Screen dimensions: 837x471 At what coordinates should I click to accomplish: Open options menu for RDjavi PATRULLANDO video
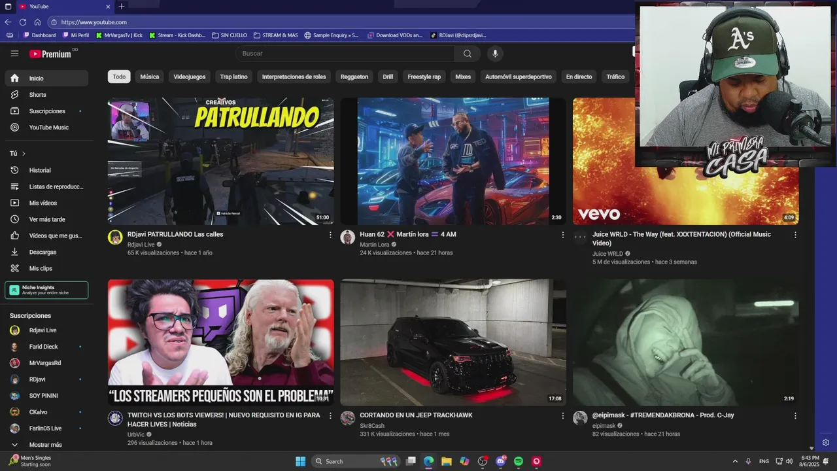click(x=330, y=235)
